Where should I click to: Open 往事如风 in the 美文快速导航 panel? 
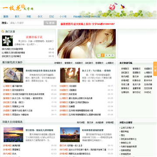[x=125, y=92]
